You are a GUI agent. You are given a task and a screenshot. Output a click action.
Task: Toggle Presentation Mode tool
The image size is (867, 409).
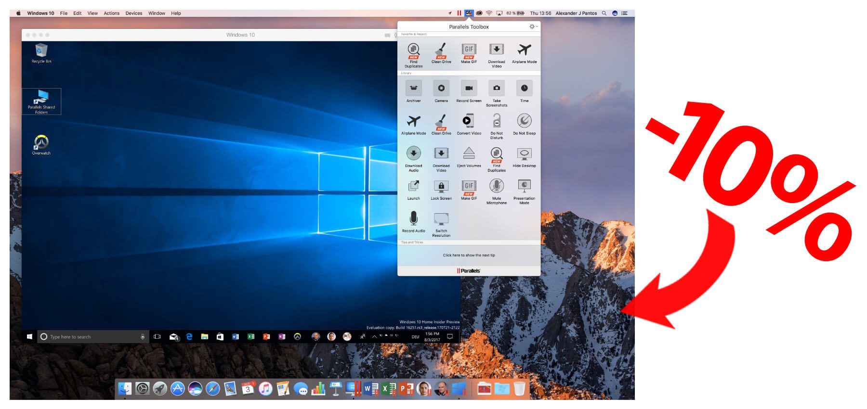[524, 192]
